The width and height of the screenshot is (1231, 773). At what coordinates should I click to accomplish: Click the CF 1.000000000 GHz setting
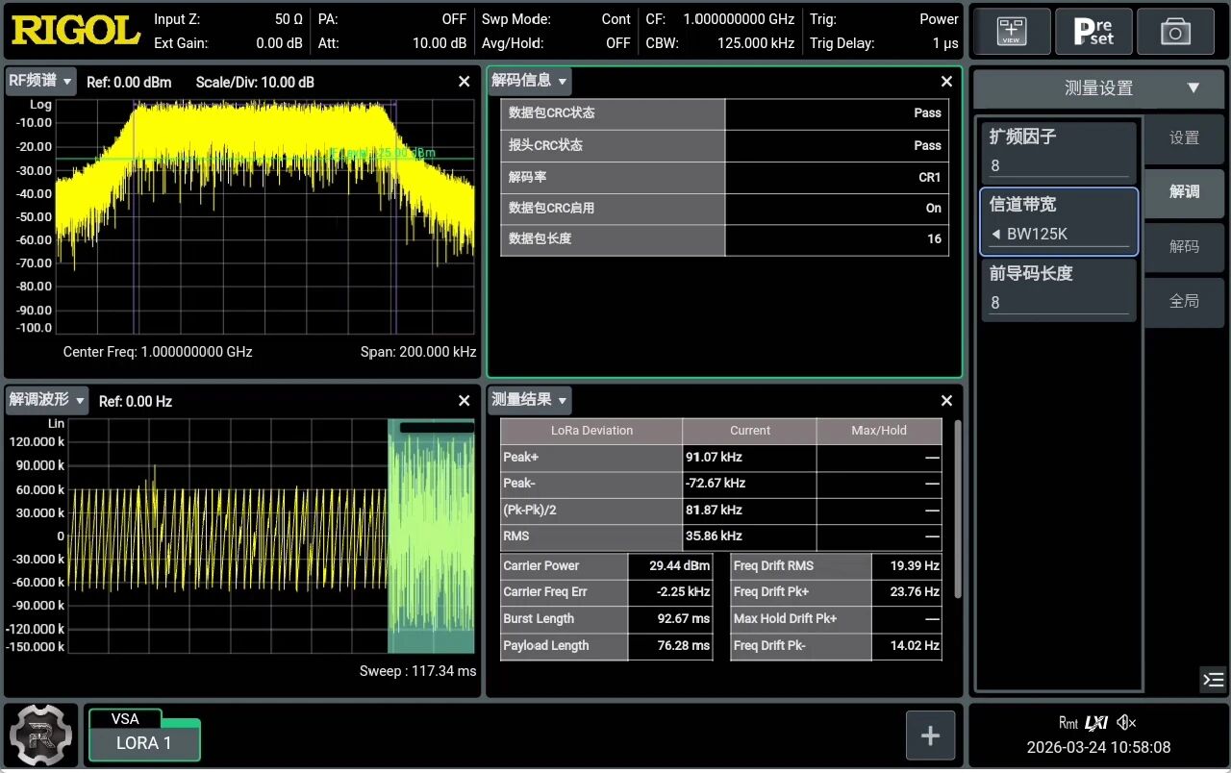[720, 19]
